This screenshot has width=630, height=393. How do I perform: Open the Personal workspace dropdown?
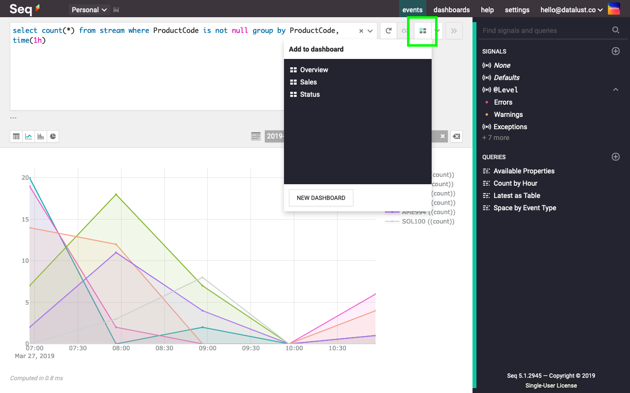coord(89,10)
